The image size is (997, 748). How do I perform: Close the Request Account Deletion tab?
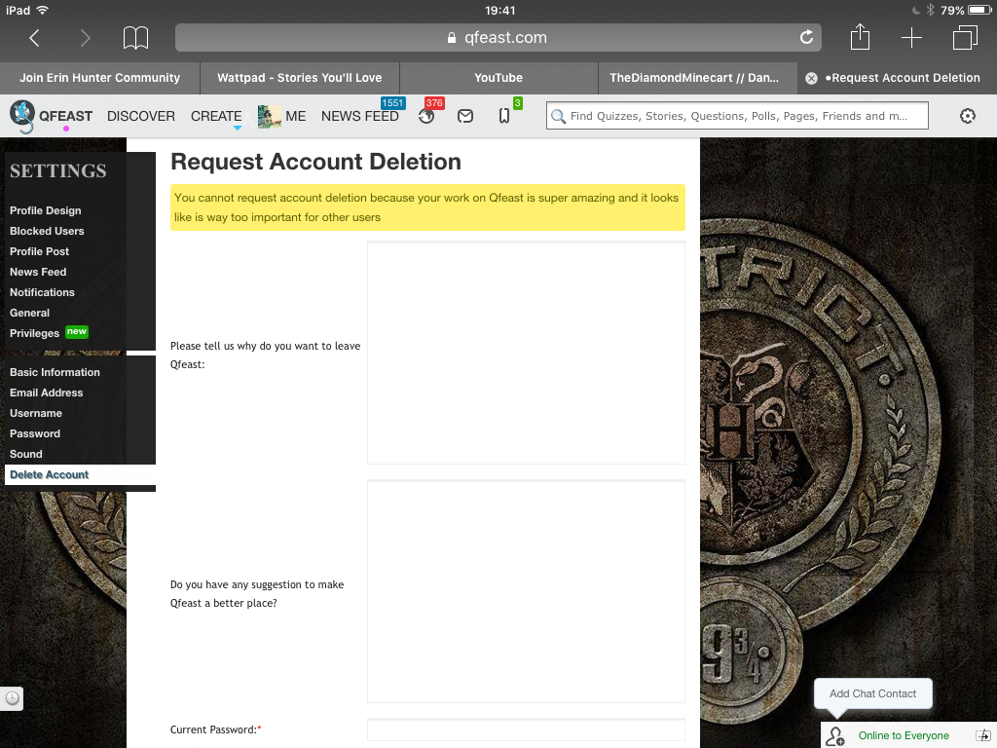pyautogui.click(x=811, y=78)
